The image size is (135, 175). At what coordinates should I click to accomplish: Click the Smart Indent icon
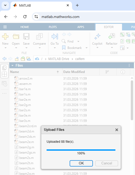[122, 41]
